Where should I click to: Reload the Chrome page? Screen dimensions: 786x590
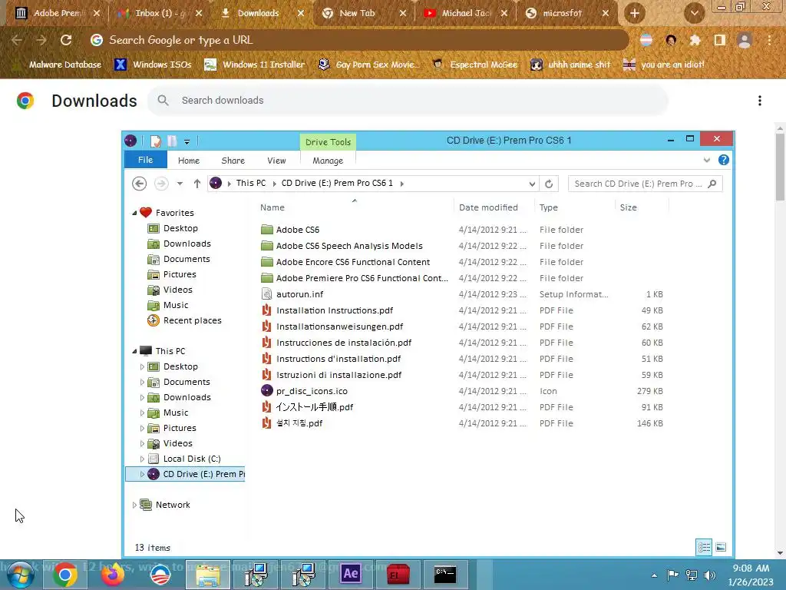tap(66, 40)
